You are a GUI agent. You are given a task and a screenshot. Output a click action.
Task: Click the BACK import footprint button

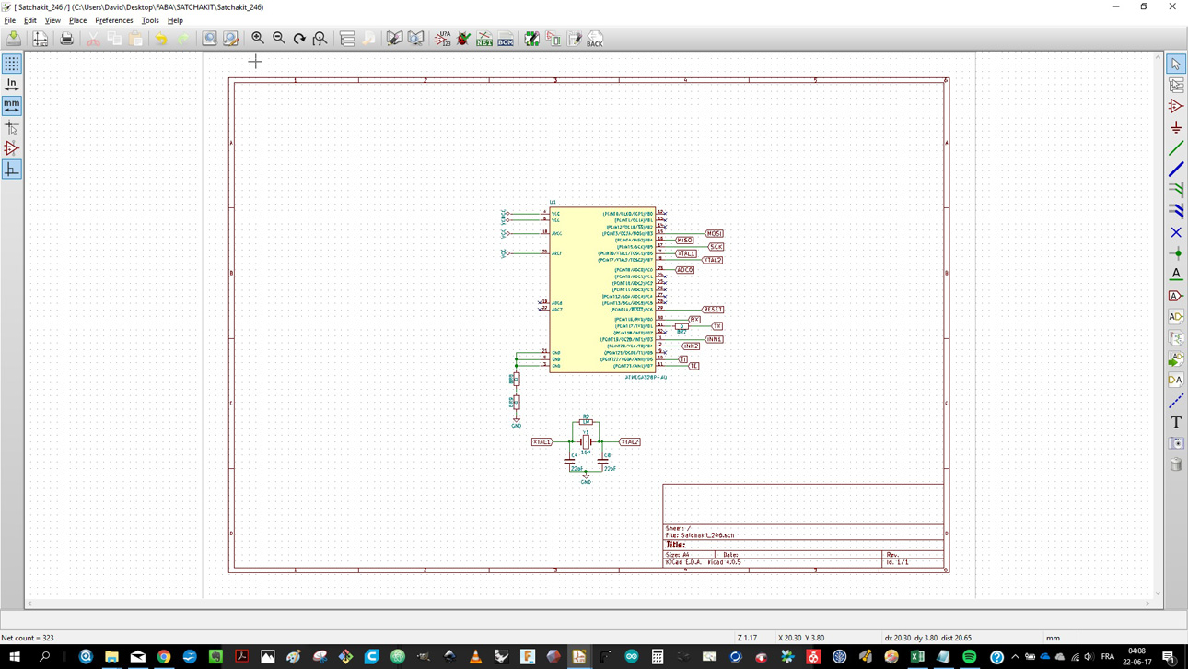coord(595,39)
